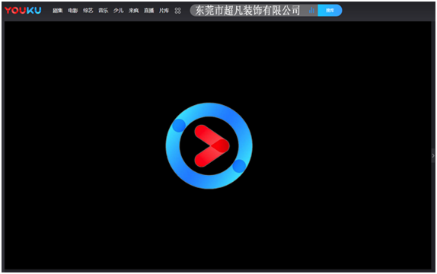Click the YOUKU logo
This screenshot has height=274, width=437.
click(23, 11)
